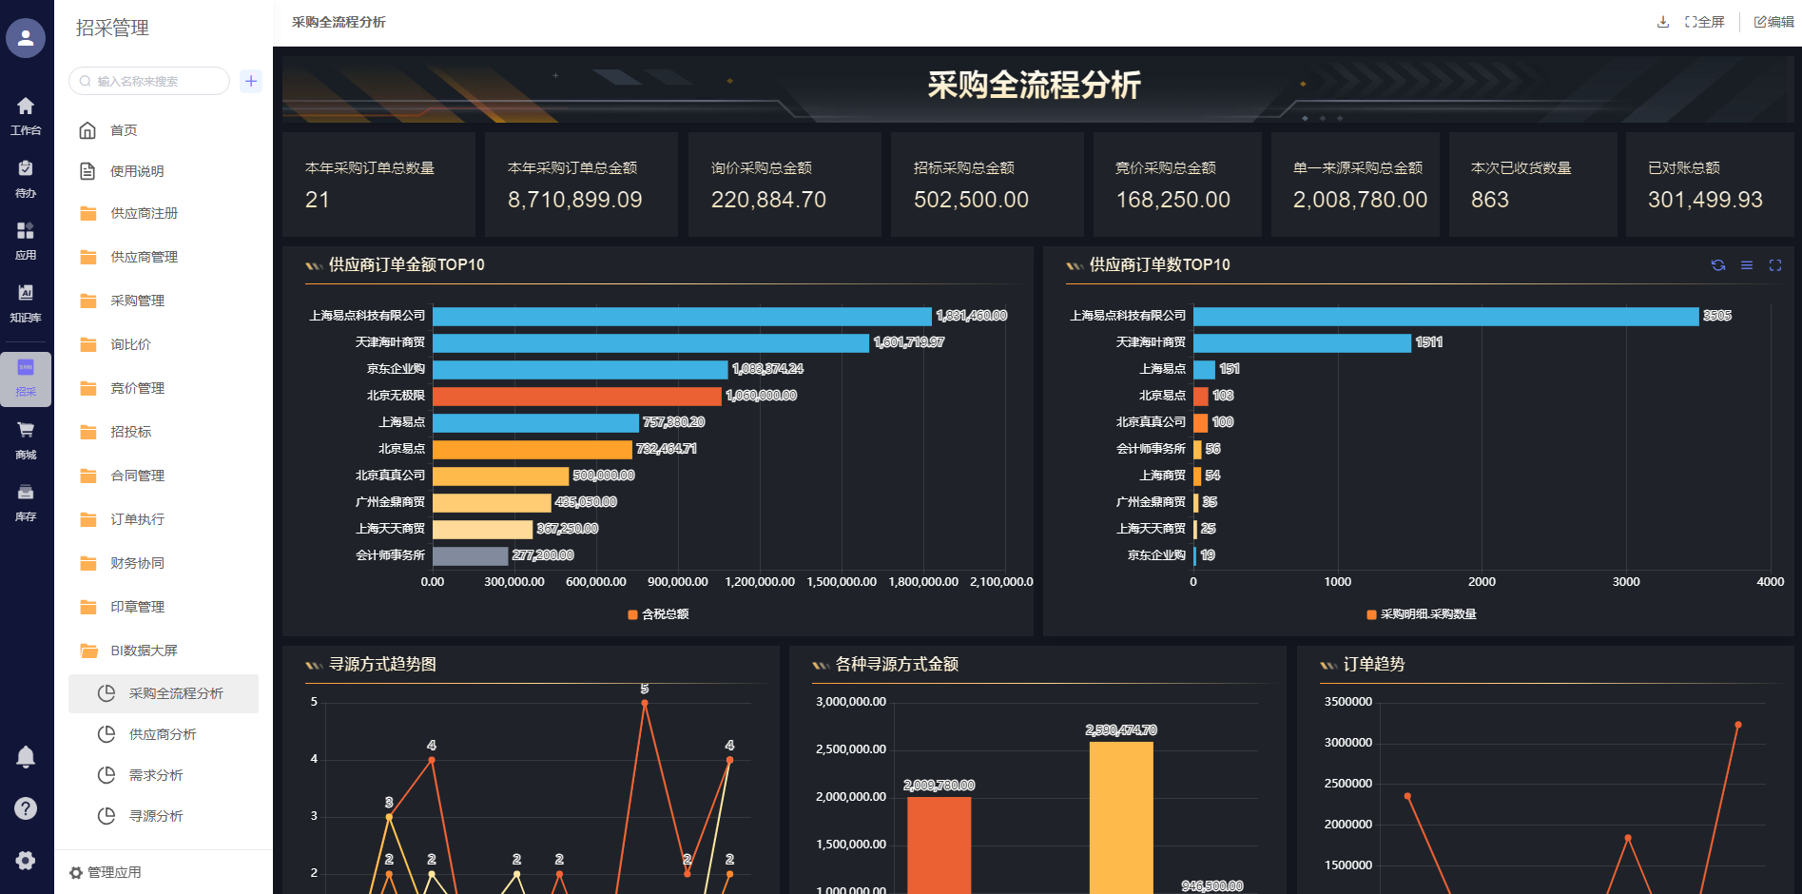Click the 编辑 button
This screenshot has width=1802, height=894.
coord(1773,22)
